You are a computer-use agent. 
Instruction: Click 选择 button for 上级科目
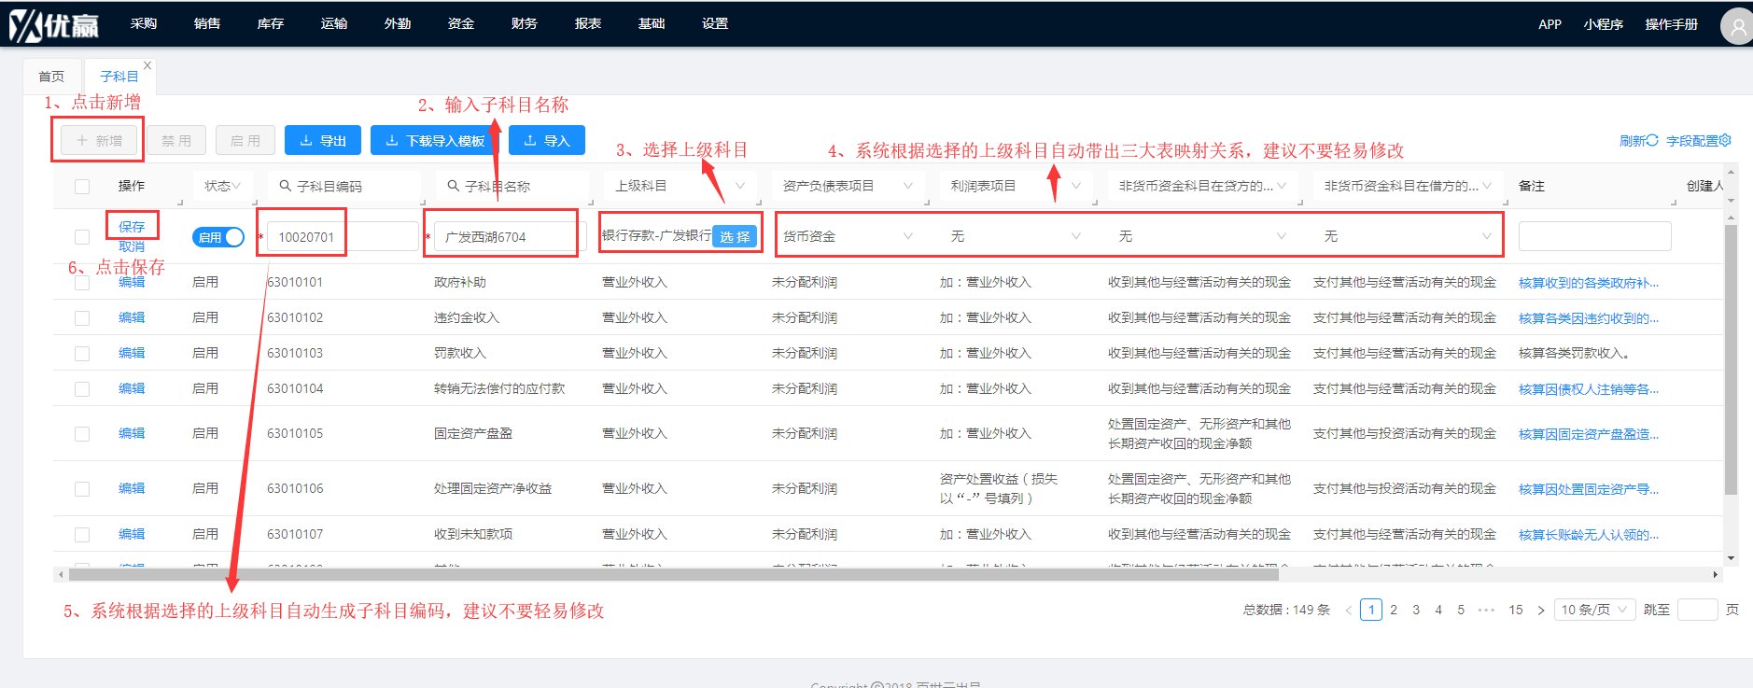(x=735, y=237)
